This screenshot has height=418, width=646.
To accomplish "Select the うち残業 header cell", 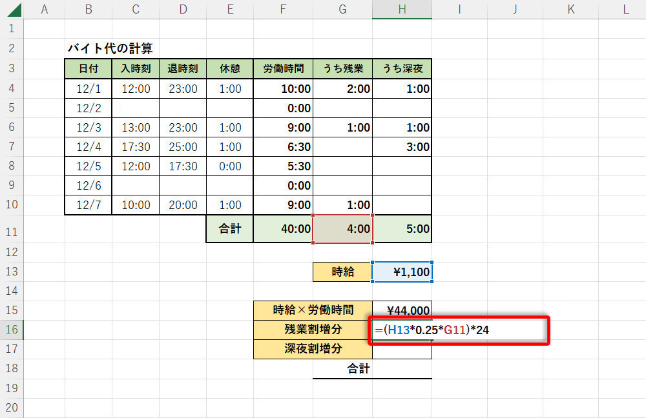I will coord(342,68).
